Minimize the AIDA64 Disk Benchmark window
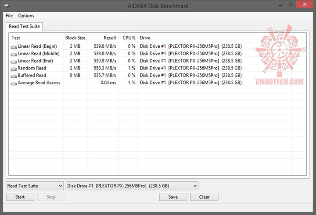This screenshot has width=316, height=215. click(280, 5)
